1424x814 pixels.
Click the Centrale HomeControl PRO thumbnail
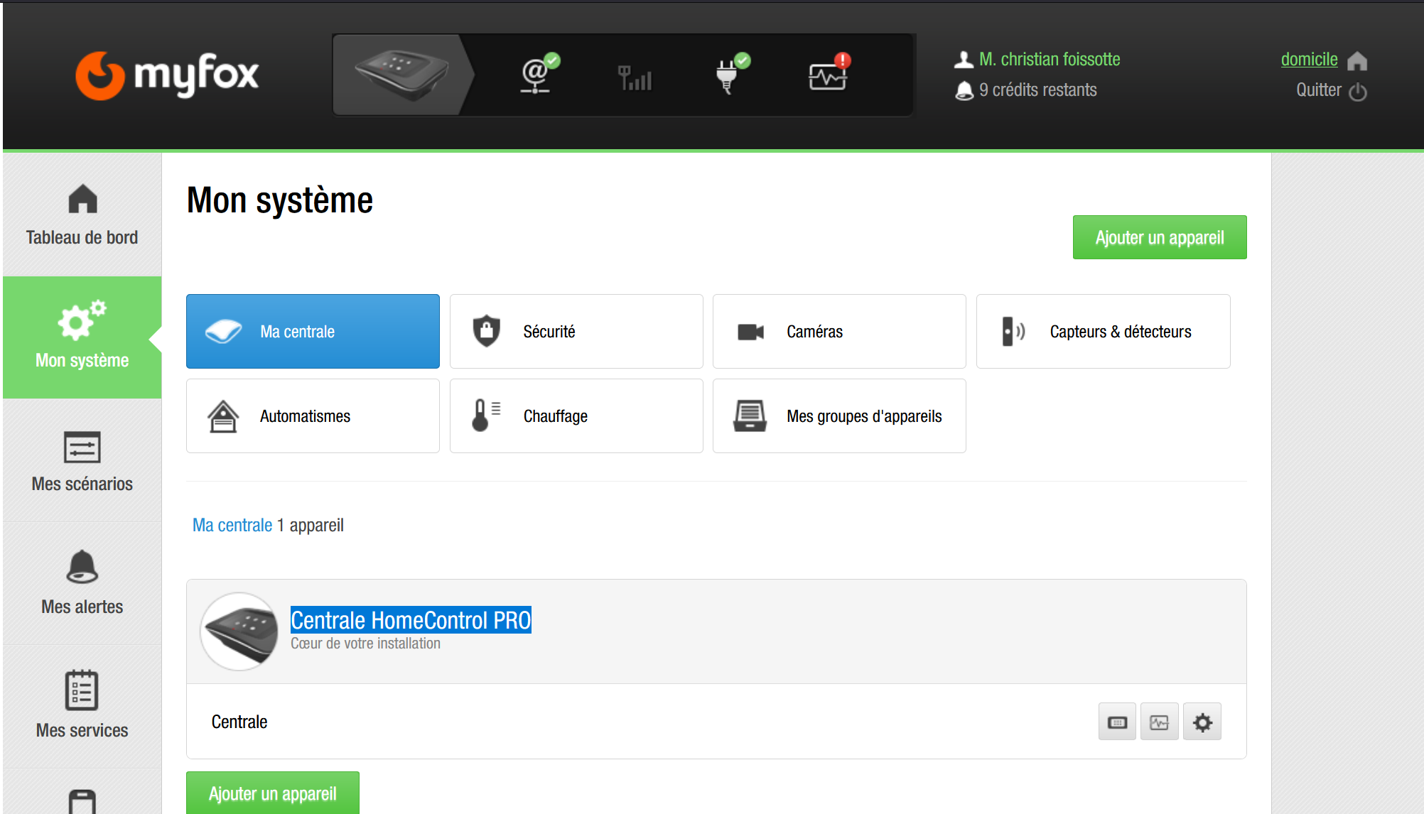[x=240, y=631]
